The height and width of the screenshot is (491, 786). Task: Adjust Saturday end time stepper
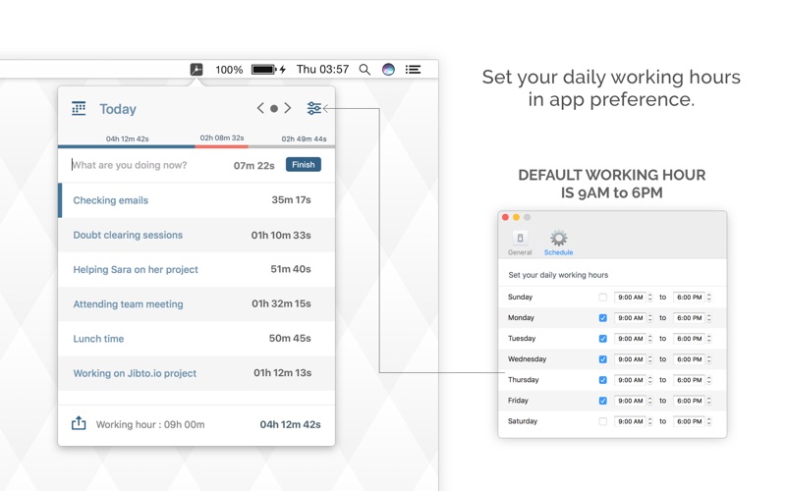coord(708,421)
